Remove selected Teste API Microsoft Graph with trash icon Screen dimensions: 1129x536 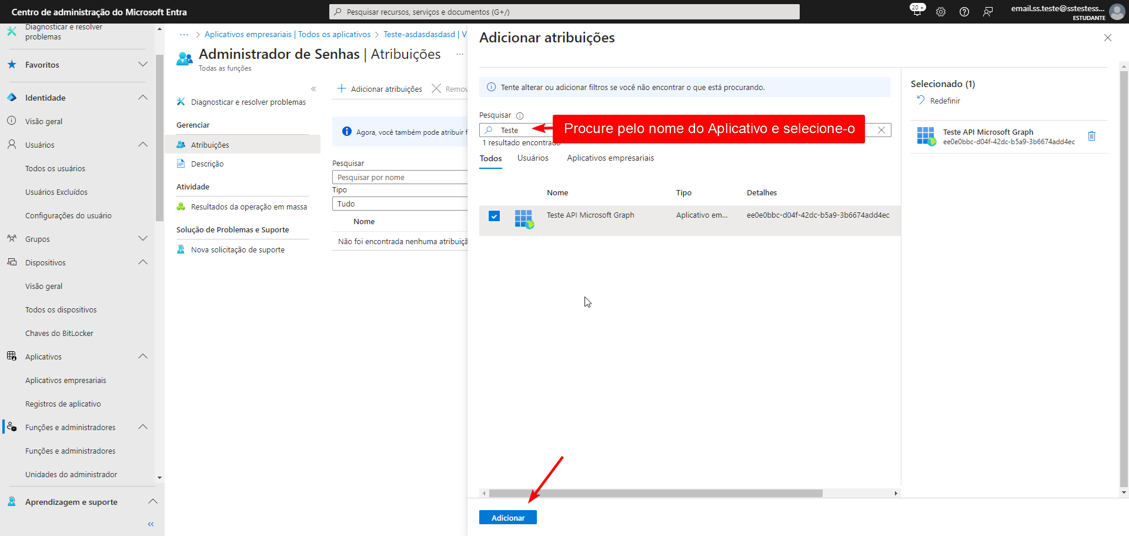1091,136
